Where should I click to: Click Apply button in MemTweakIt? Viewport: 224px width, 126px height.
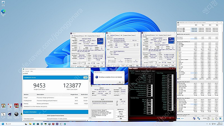(x=161, y=118)
